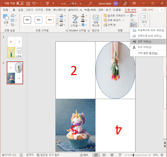Open the WordArt 스타일 dialog launcher
167x157 pixels.
[88, 31]
